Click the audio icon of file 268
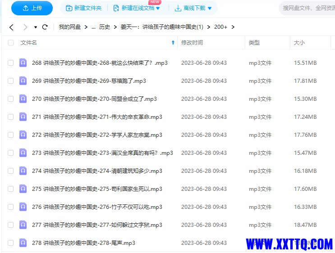Screen dimensions: 335x253 pos(23,63)
